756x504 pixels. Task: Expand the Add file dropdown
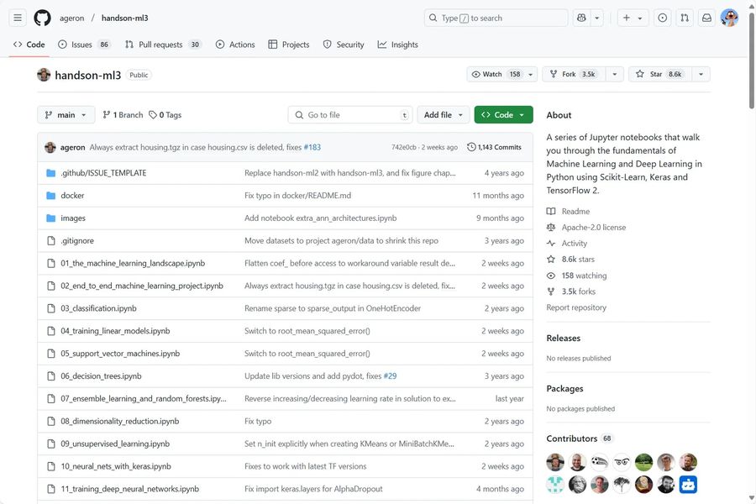coord(443,115)
